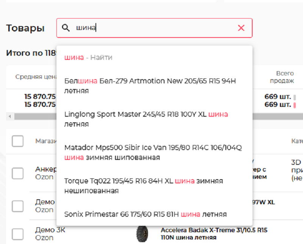Pick the Linglong Sport Master suggestion
303x244 pixels.
[x=146, y=119]
